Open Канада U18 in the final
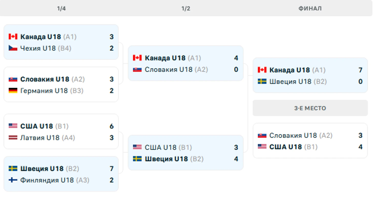This screenshot has height=199, width=374. [290, 70]
